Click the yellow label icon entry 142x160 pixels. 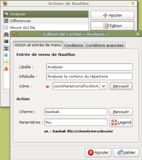click(x=6, y=62)
